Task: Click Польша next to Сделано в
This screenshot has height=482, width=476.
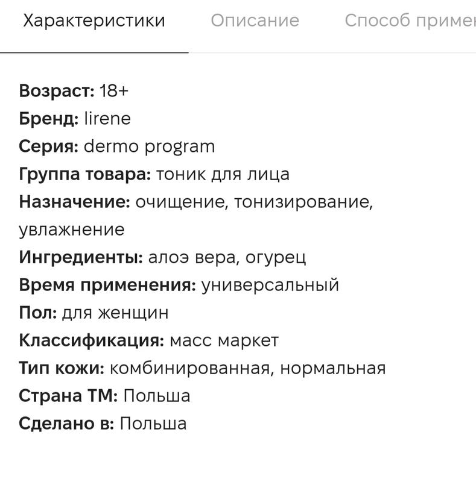Action: [153, 424]
